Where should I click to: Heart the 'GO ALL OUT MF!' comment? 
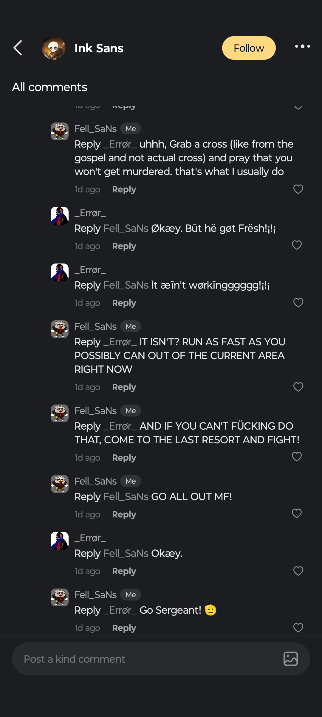[x=297, y=514]
